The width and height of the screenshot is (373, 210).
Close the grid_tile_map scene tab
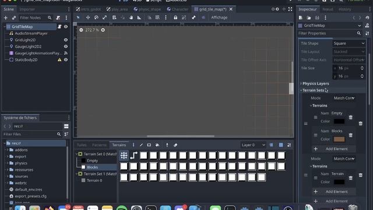[x=231, y=9]
